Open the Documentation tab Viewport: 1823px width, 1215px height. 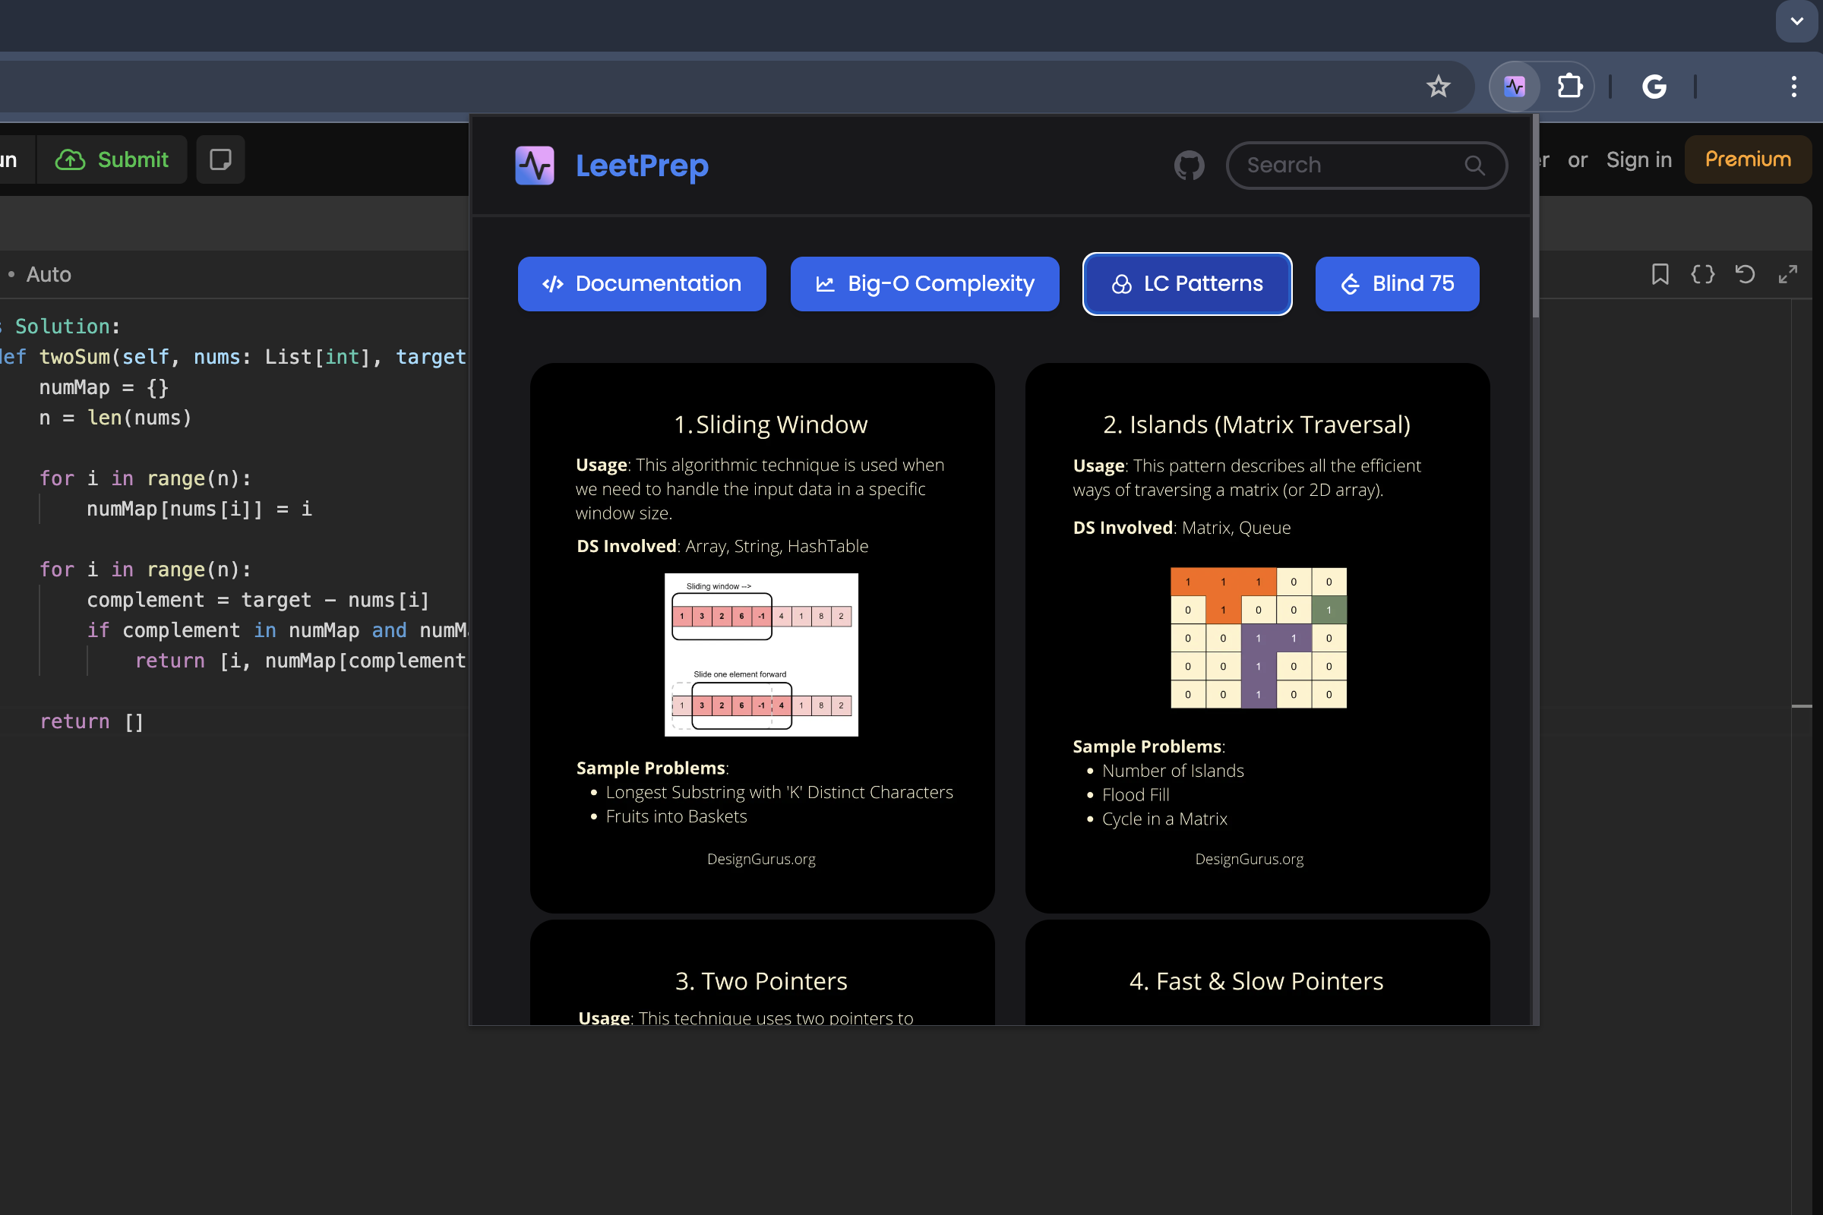[642, 283]
